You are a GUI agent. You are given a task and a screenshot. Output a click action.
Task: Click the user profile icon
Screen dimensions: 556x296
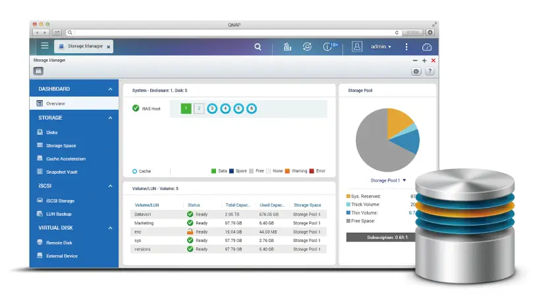click(x=357, y=47)
